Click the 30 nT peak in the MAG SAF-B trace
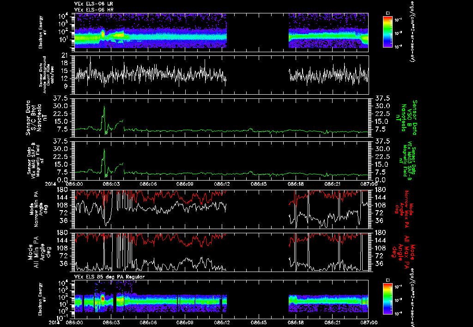 point(104,149)
